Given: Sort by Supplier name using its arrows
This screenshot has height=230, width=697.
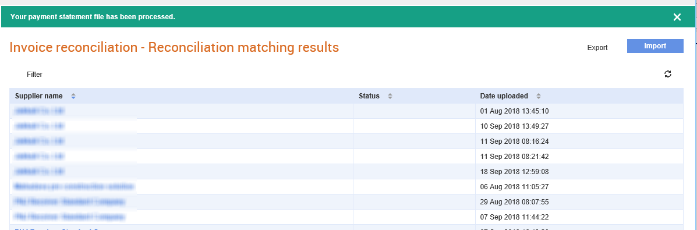Looking at the screenshot, I should pos(73,96).
